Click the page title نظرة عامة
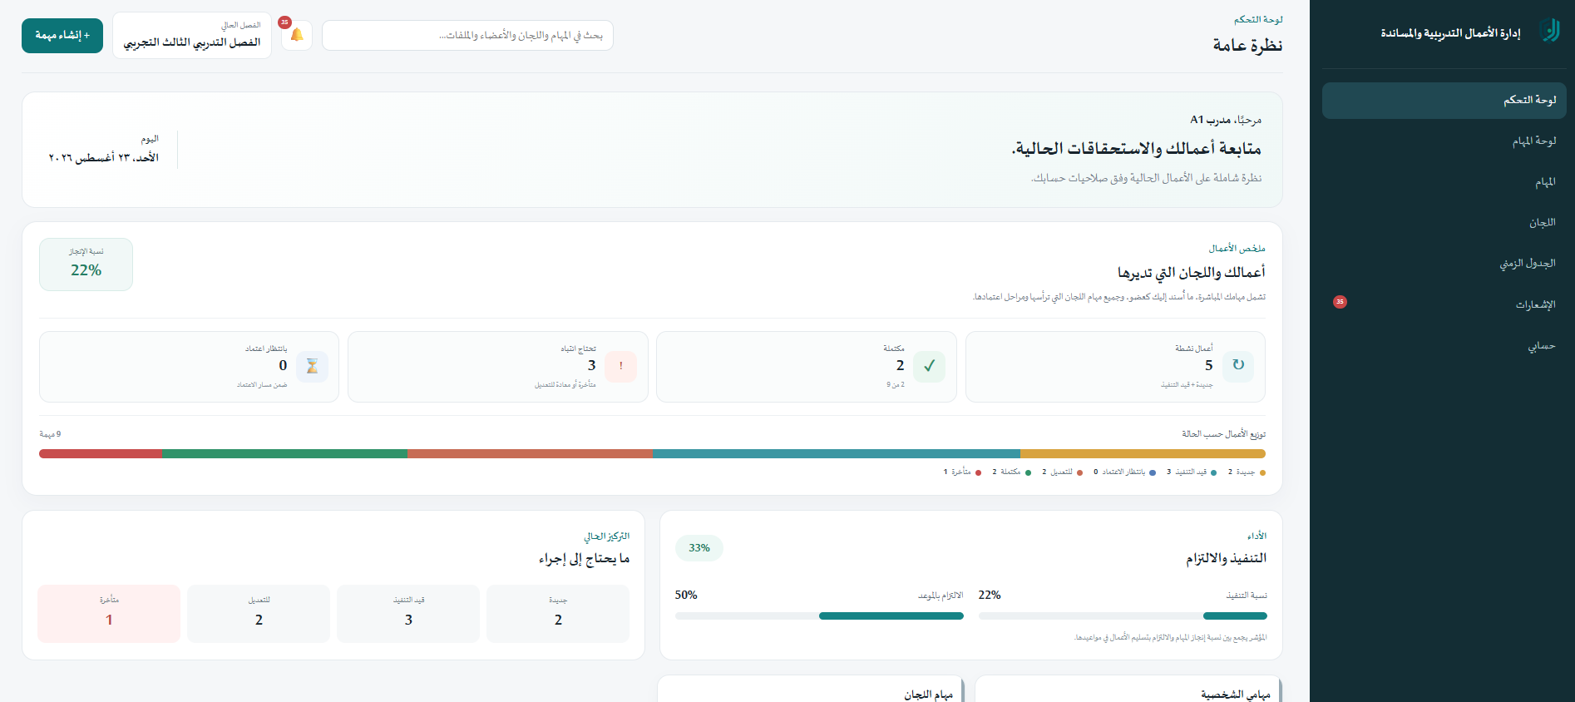Image resolution: width=1575 pixels, height=702 pixels. coord(1247,46)
